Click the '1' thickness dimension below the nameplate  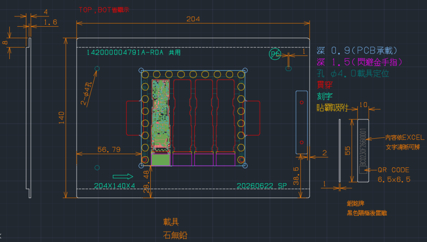point(324,184)
